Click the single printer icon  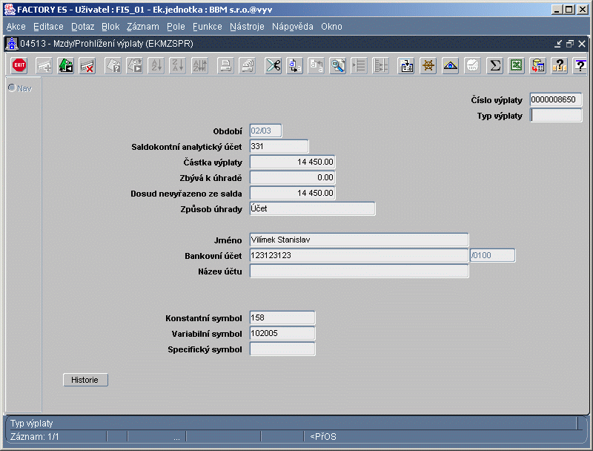point(226,65)
